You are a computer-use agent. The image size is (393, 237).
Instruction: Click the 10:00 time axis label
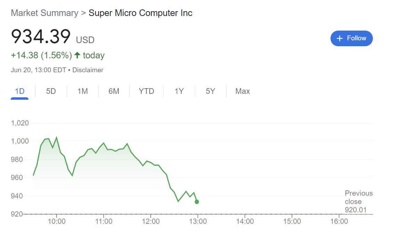pyautogui.click(x=57, y=221)
